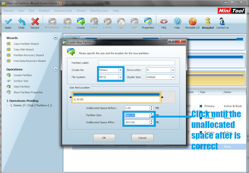Launch the Partition Recovery Wizard
The image size is (249, 173).
pos(28,55)
